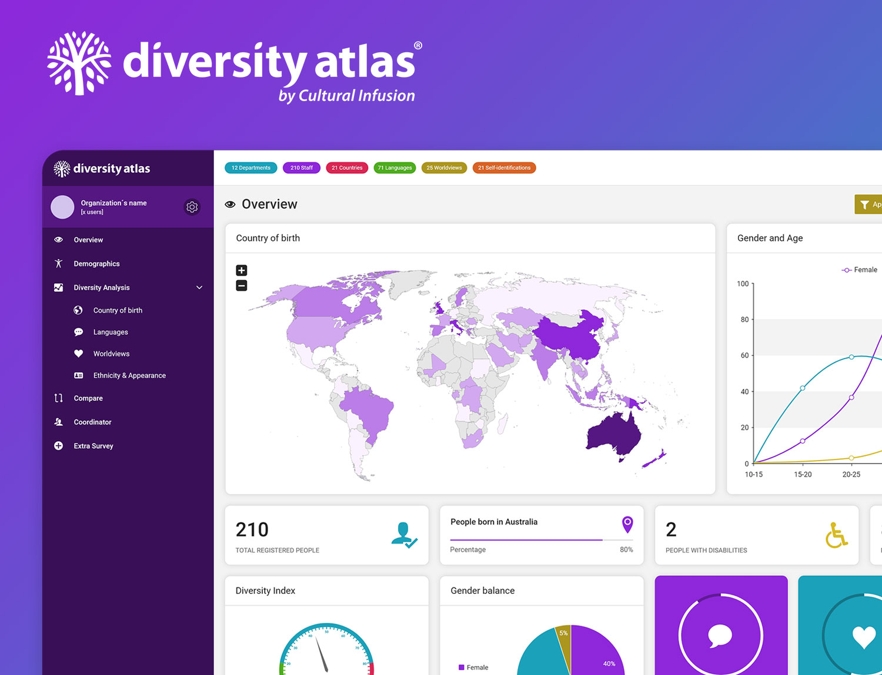This screenshot has height=675, width=882.
Task: Click the filter funnel button
Action: pos(868,204)
